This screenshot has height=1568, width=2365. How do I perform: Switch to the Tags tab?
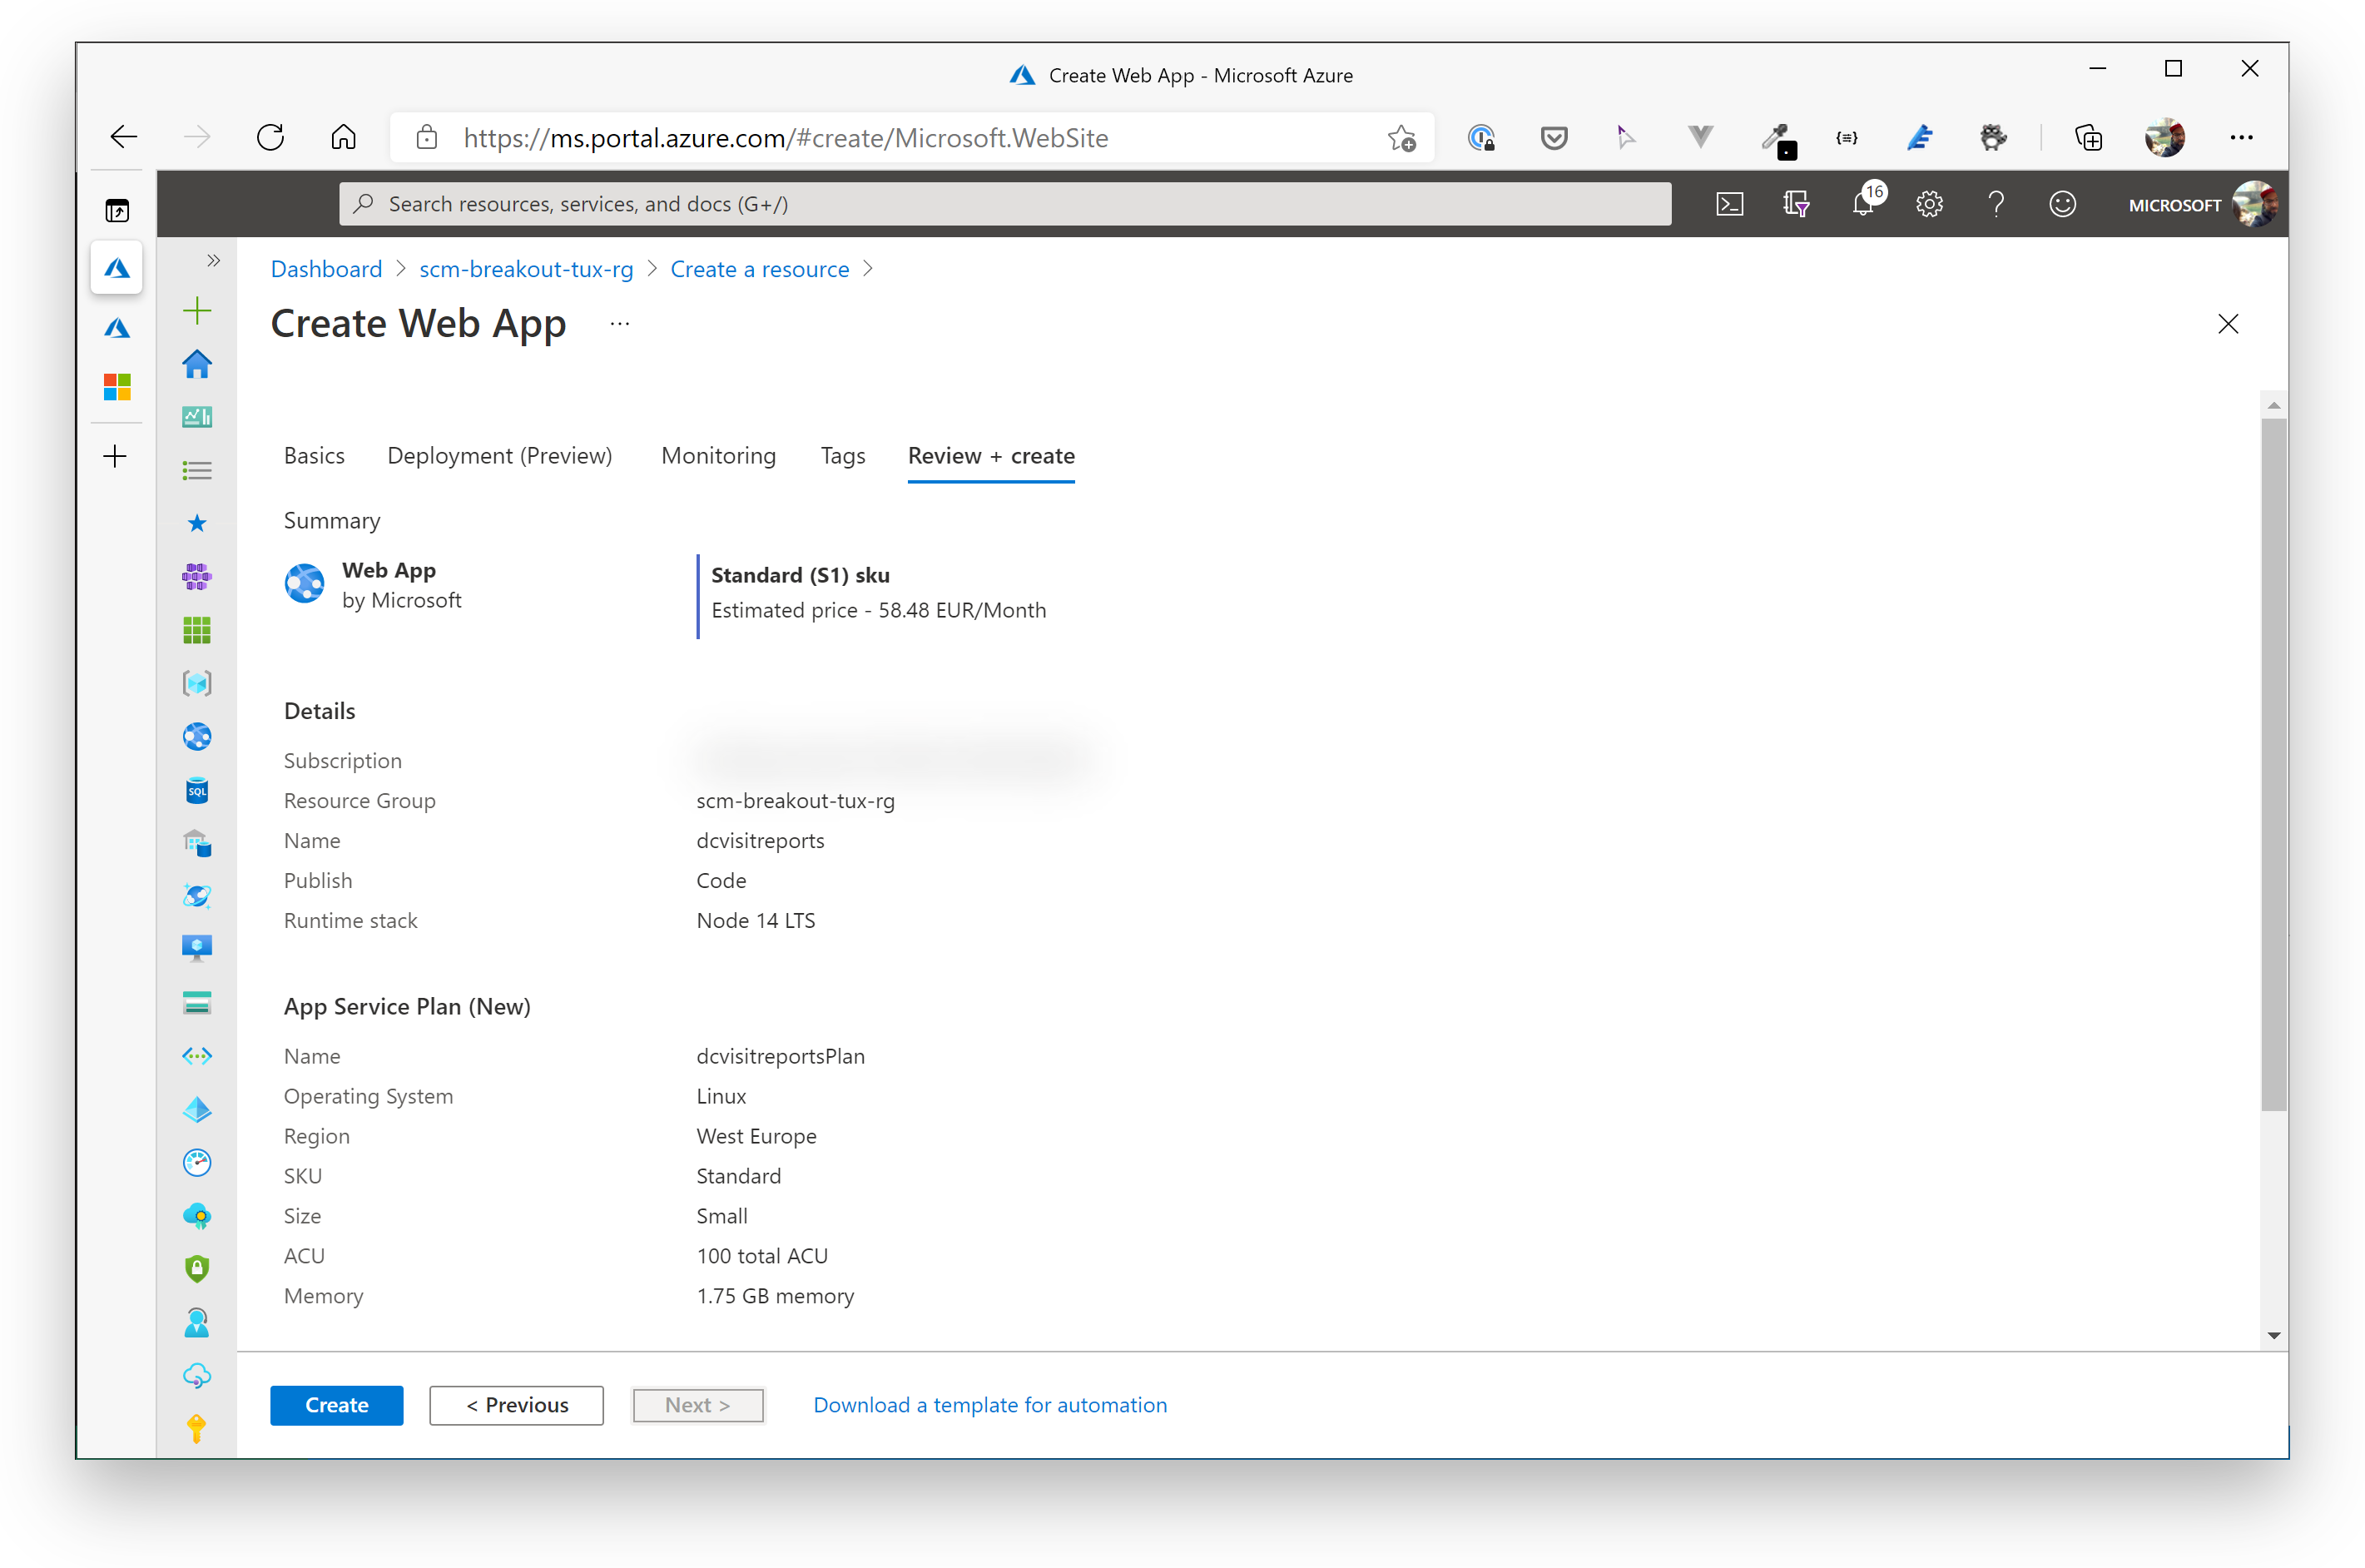(843, 456)
